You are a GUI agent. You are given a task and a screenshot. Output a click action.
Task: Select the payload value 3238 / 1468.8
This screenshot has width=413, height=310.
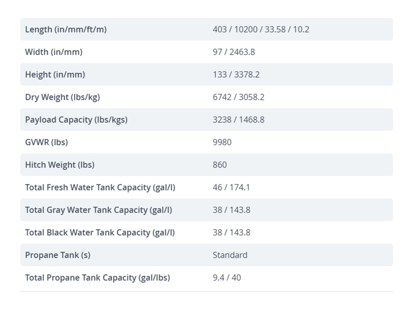pos(239,120)
